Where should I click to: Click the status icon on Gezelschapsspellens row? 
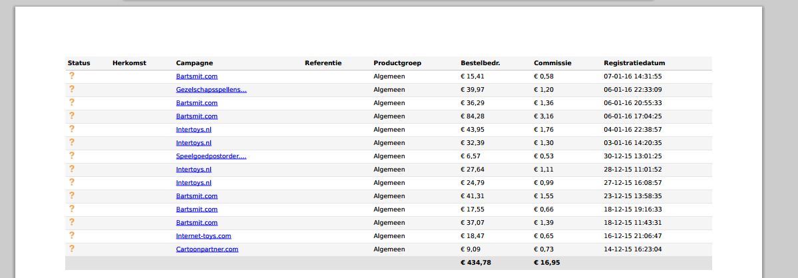click(72, 89)
